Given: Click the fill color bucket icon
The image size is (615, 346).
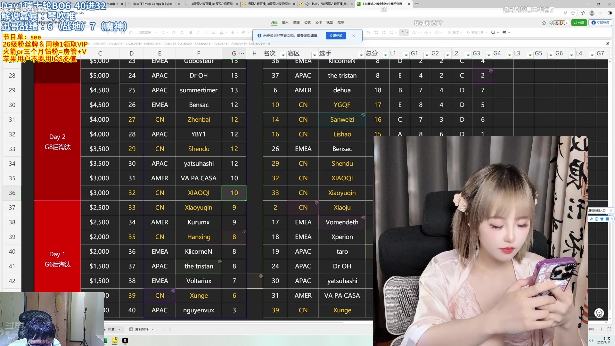Looking at the screenshot, I should point(244,32).
